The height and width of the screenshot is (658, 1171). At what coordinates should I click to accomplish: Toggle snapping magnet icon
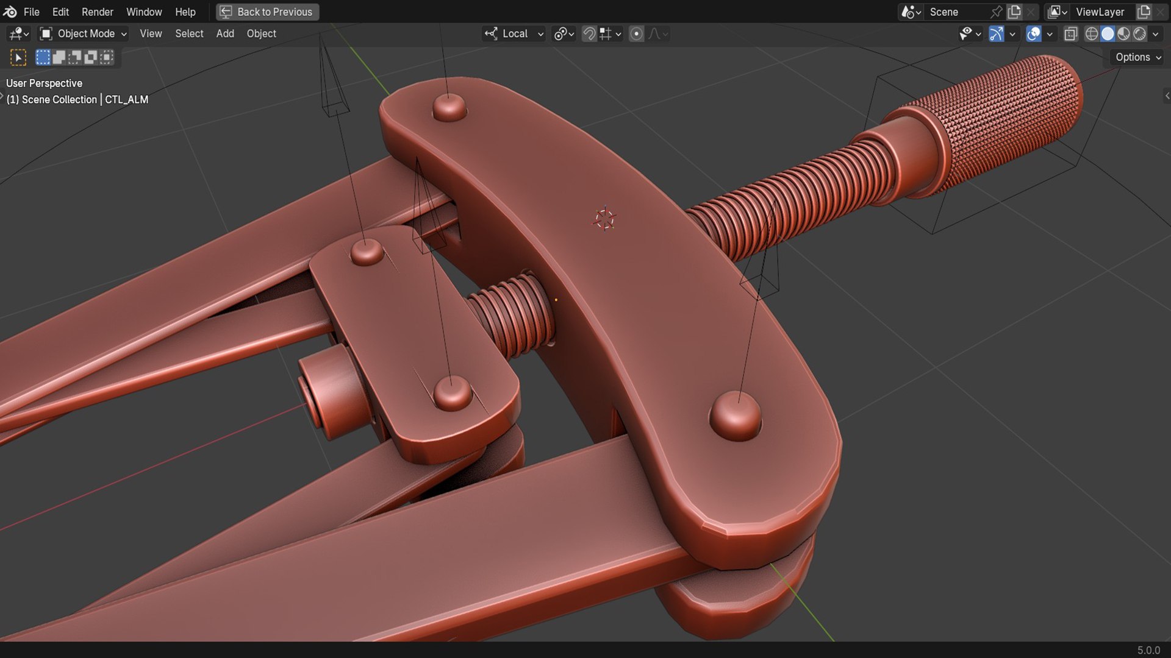[589, 34]
